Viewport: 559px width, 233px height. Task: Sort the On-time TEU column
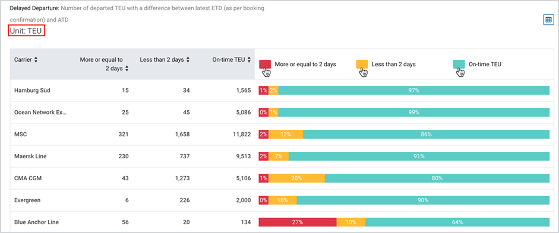(x=249, y=60)
